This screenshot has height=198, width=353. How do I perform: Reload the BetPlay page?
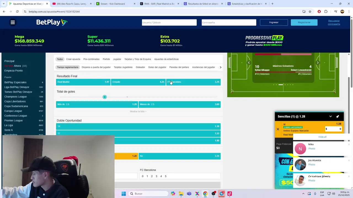pyautogui.click(x=17, y=12)
